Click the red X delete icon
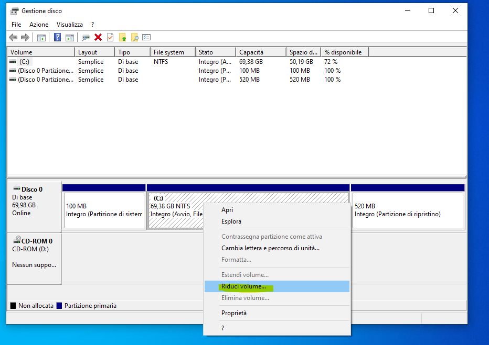Image resolution: width=489 pixels, height=345 pixels. (98, 37)
